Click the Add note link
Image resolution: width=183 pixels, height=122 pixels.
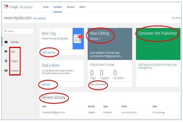coord(46,84)
